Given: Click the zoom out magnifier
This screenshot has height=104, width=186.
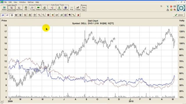Looking at the screenshot, I should point(44,15).
